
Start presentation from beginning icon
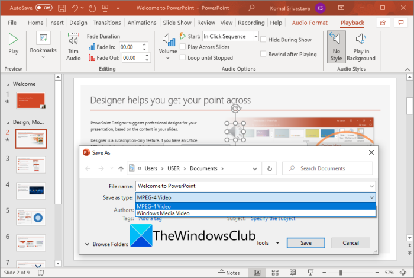coord(105,8)
